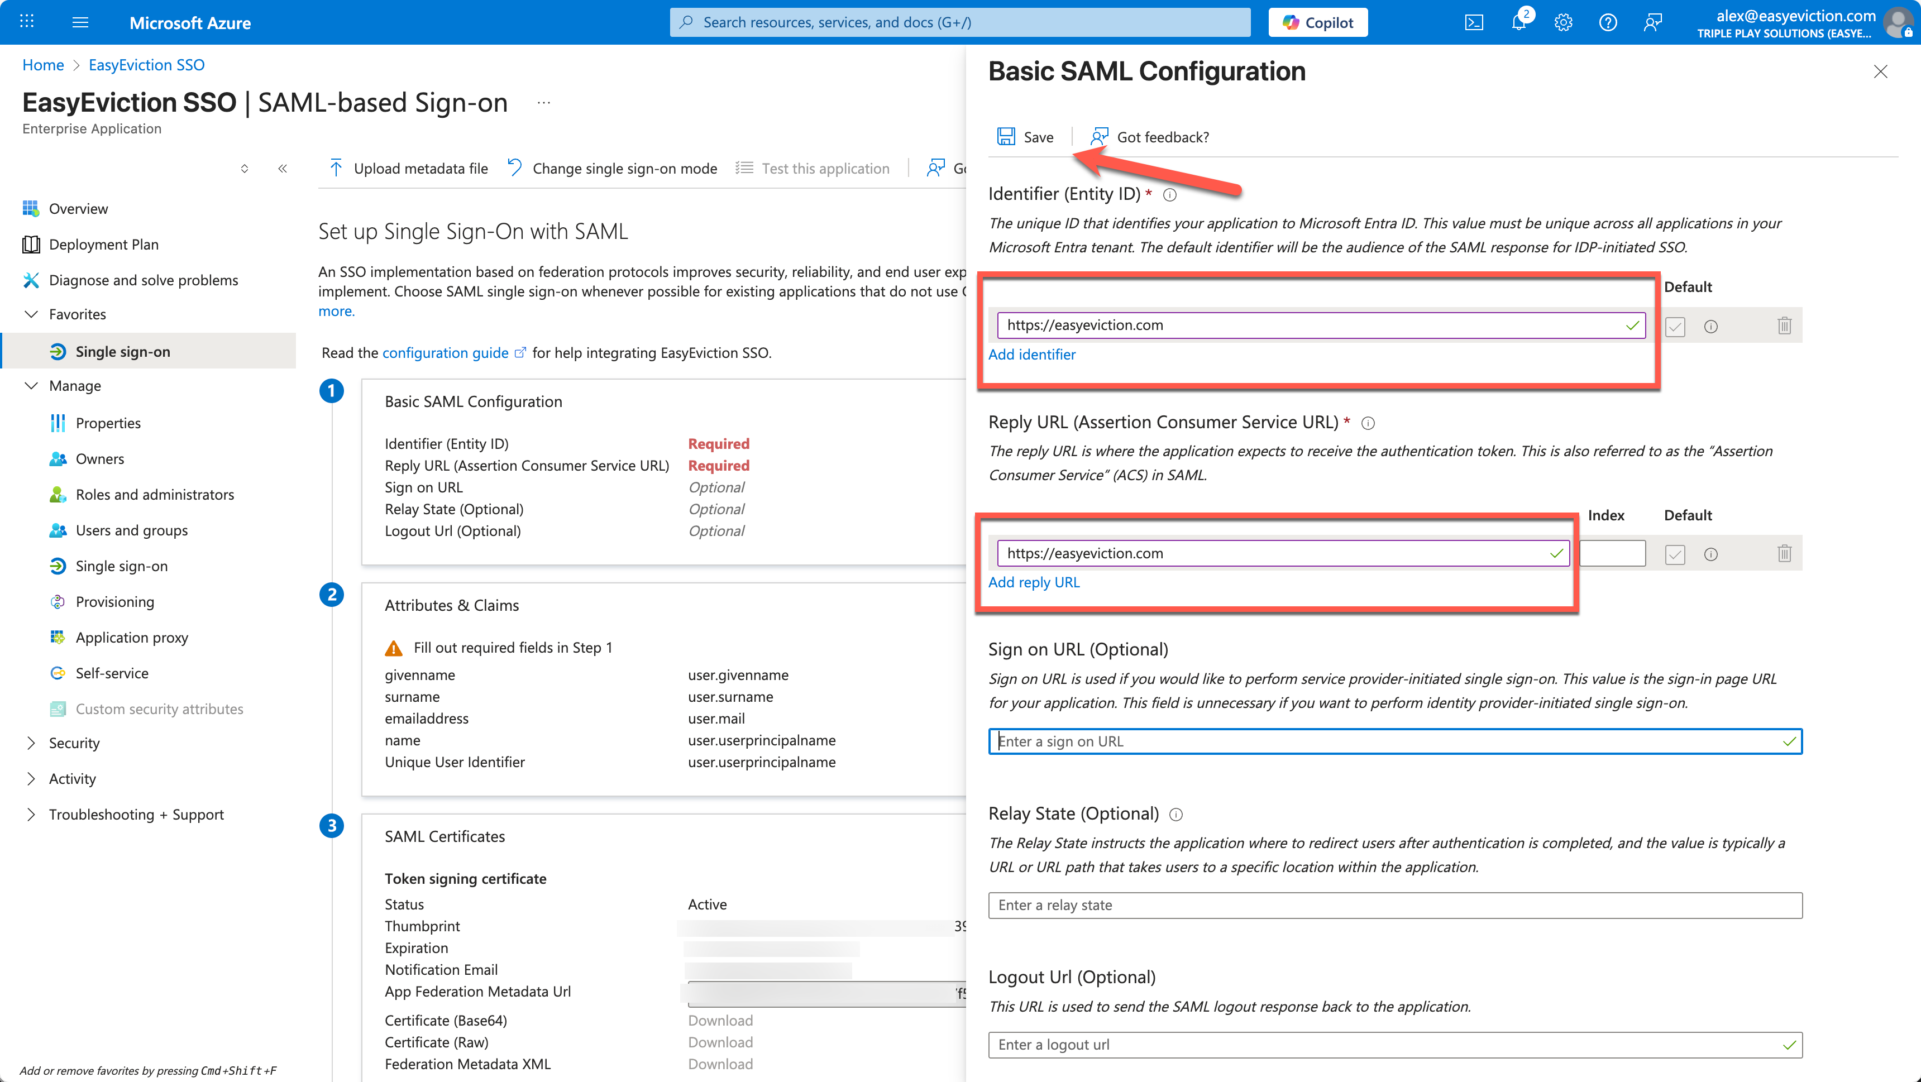Viewport: 1921px width, 1082px height.
Task: Click the Save icon in SAML panel
Action: [1006, 136]
